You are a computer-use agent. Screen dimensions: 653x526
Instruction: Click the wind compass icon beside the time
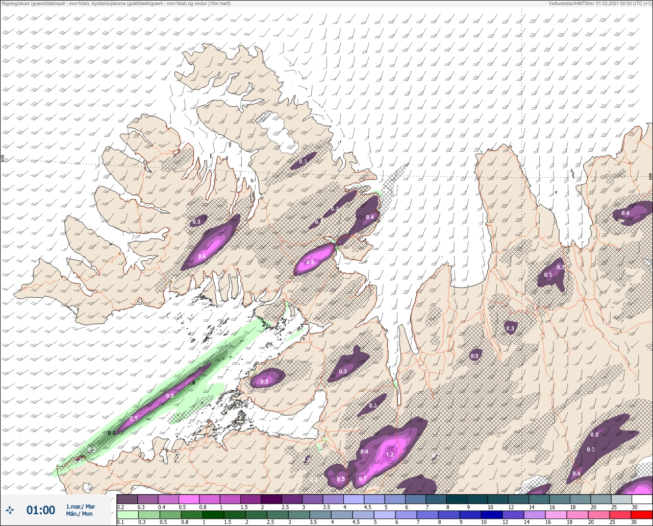10,510
